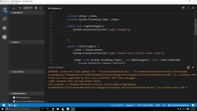This screenshot has height=111, width=197.
Task: Change indentation via Spaces: 4
Action: [x=130, y=105]
